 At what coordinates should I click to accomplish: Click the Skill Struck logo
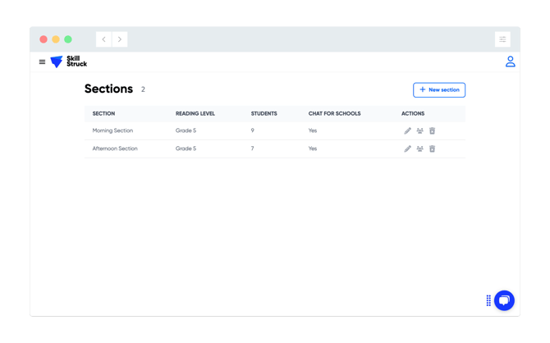[x=68, y=62]
